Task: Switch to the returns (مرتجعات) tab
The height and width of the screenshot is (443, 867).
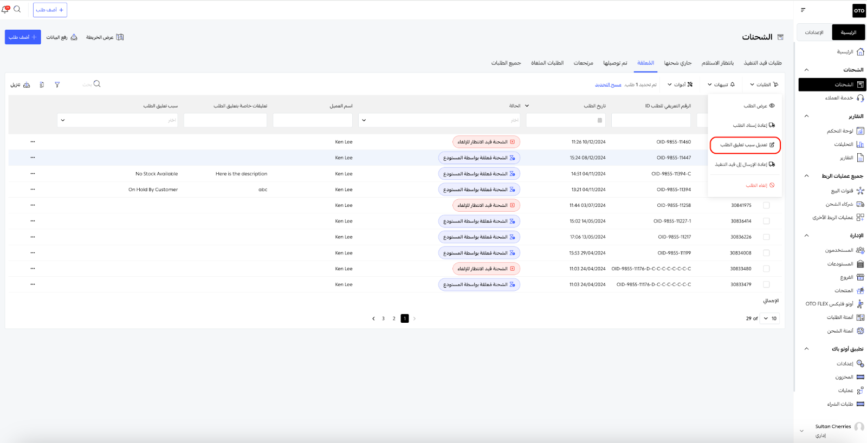Action: click(x=584, y=63)
